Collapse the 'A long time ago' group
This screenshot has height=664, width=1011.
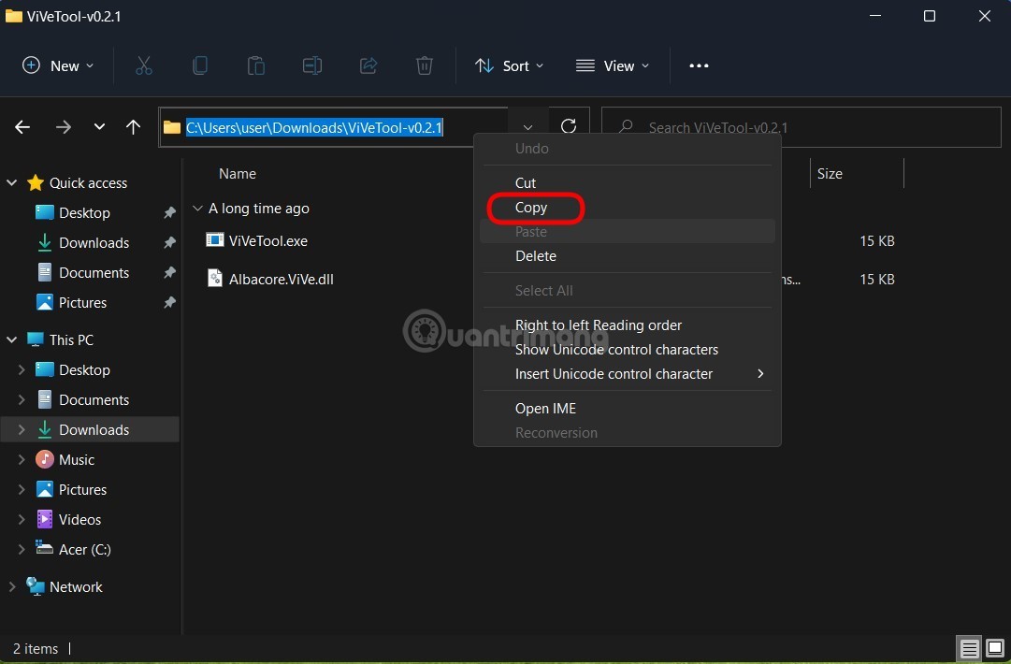(197, 209)
